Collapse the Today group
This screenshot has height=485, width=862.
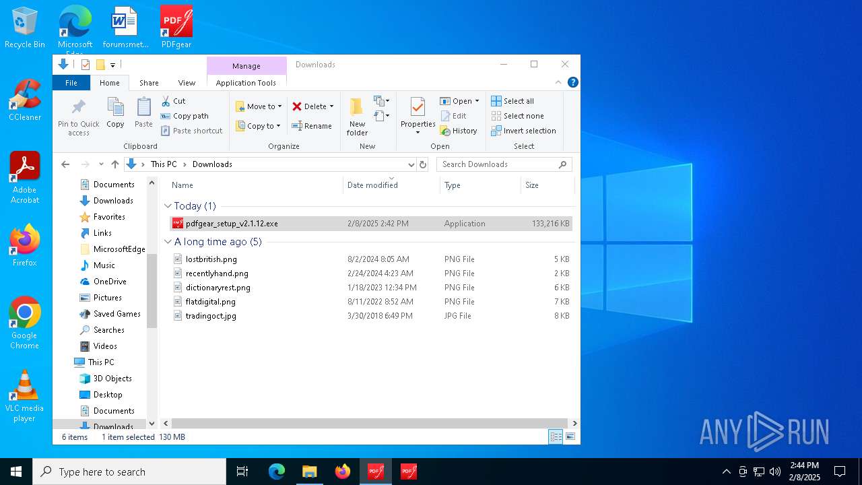(x=168, y=206)
